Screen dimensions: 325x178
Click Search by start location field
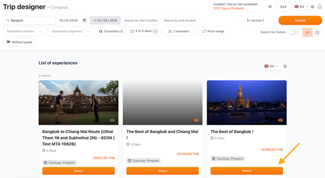coord(141,20)
